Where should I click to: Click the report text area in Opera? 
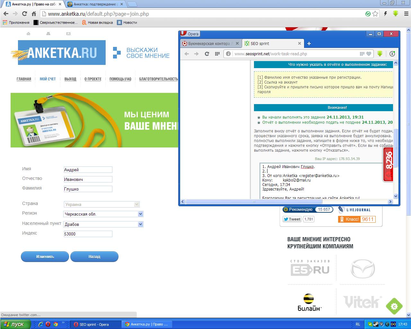326,181
